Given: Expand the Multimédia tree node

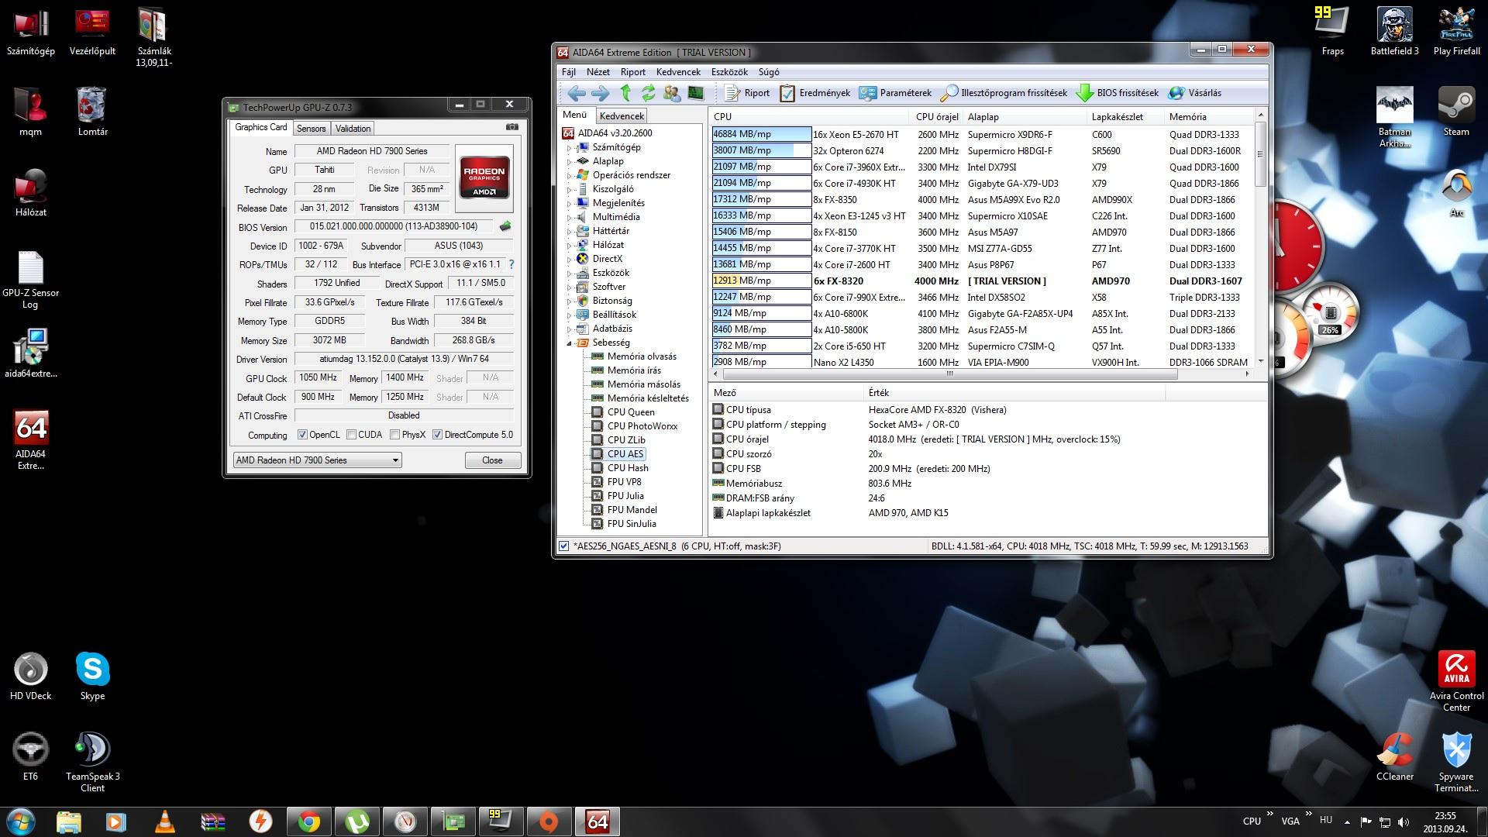Looking at the screenshot, I should 568,217.
